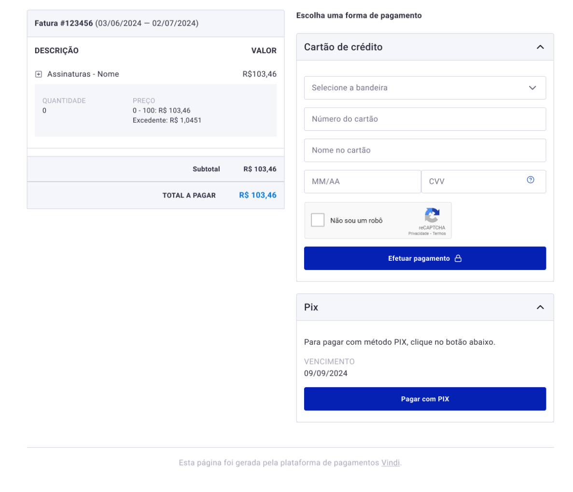Click the Assinaturas - Nome line item
This screenshot has width=573, height=492.
83,74
